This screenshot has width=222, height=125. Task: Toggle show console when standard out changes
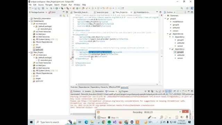click(166, 91)
